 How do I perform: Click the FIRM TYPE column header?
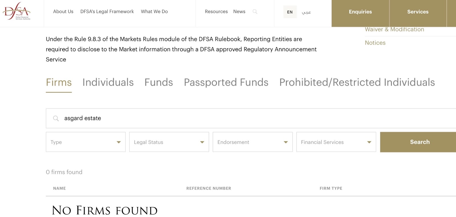[331, 188]
